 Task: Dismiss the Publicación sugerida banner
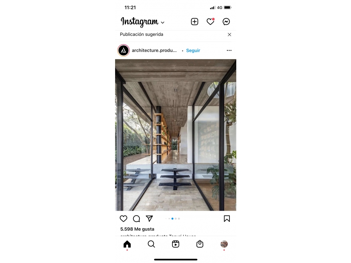pos(229,34)
